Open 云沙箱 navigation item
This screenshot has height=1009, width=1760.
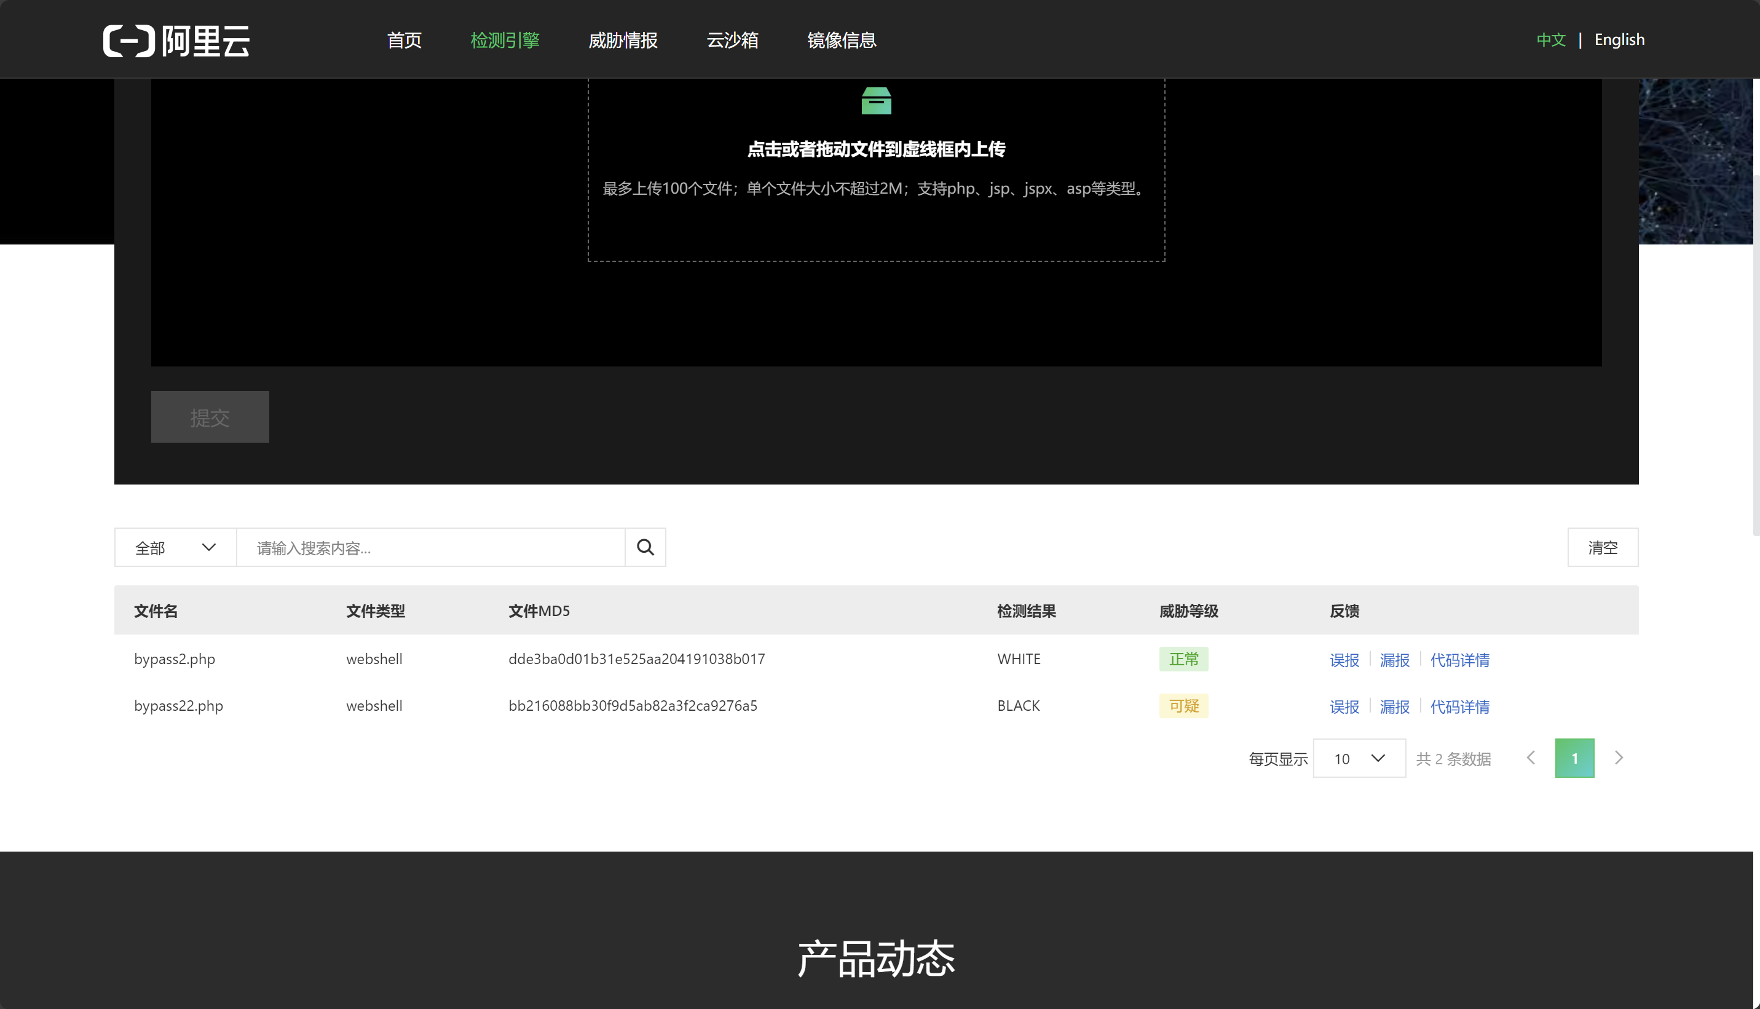coord(732,40)
